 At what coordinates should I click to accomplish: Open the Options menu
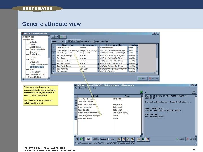click(x=81, y=88)
